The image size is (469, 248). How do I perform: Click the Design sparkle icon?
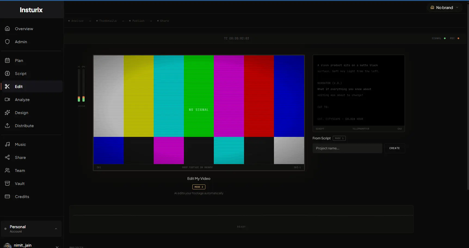[7, 112]
